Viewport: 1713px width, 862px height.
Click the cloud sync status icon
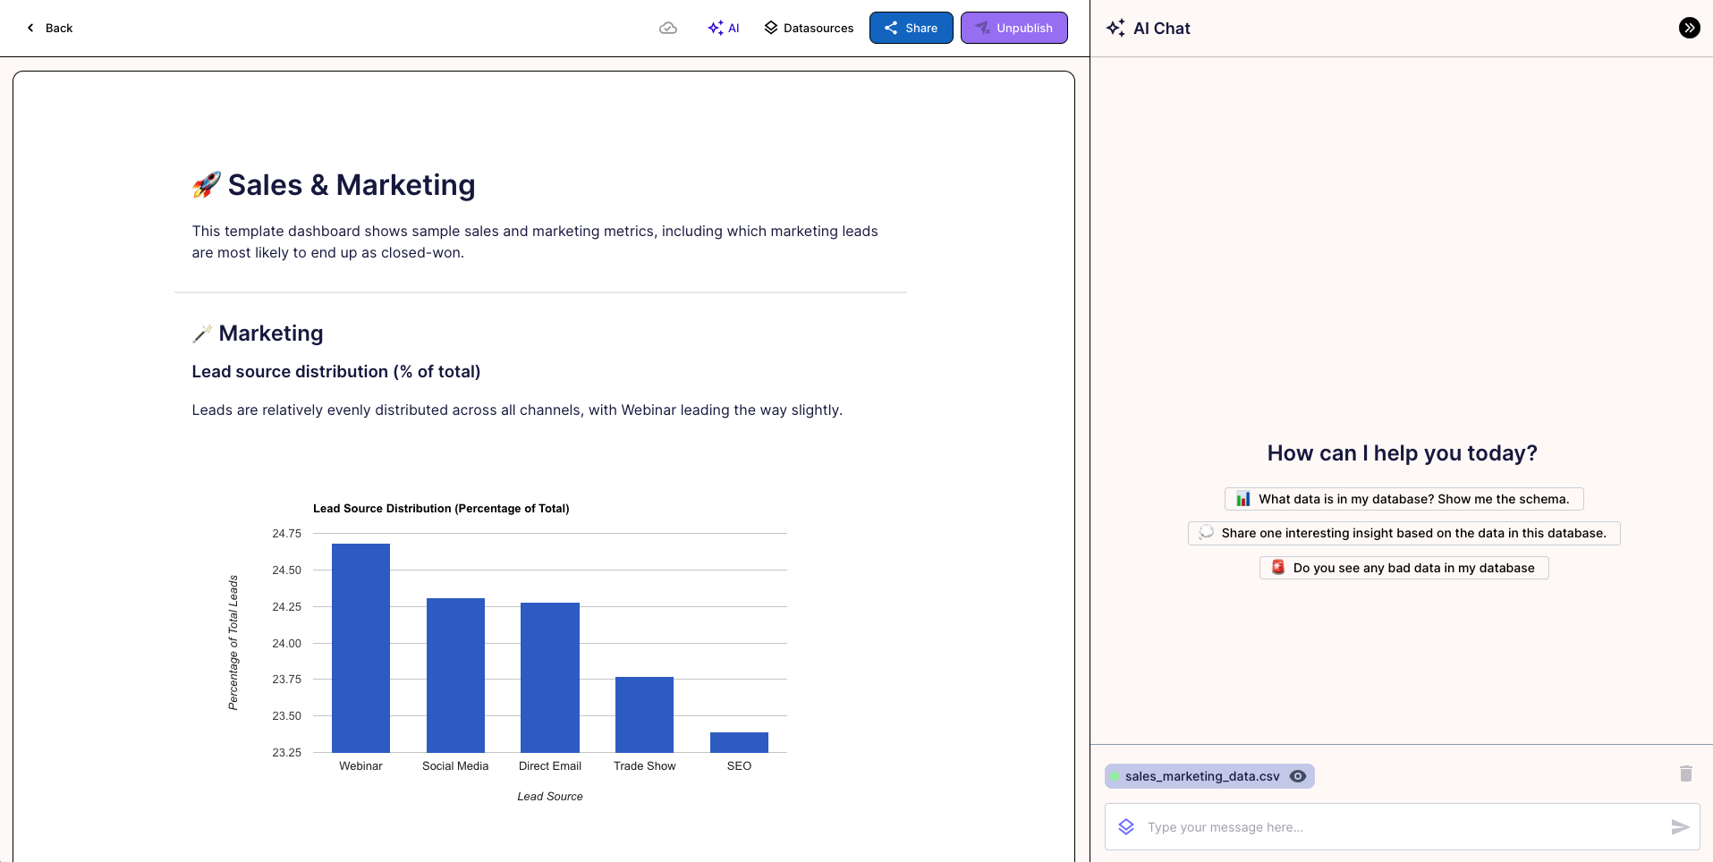click(x=669, y=28)
